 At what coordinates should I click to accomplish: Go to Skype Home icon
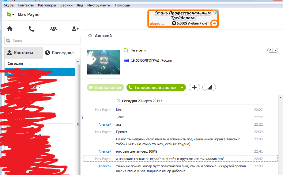[x=10, y=29]
